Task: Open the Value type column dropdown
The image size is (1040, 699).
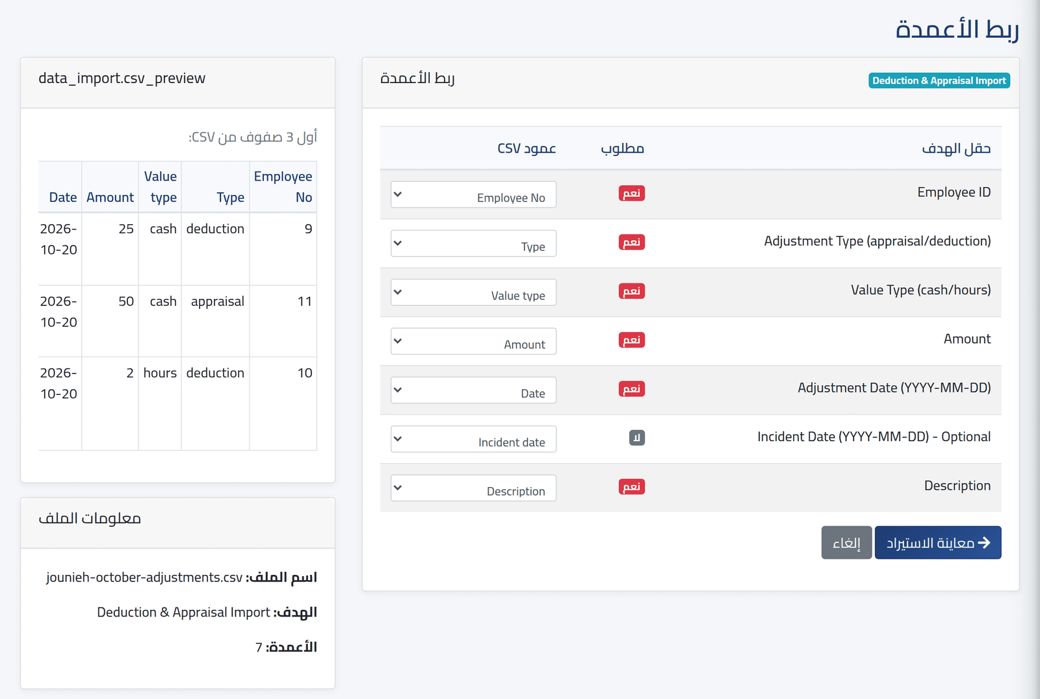Action: [x=473, y=292]
